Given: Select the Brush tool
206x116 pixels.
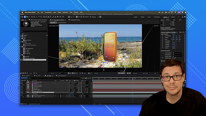Looking at the screenshot, I should pos(53,17).
